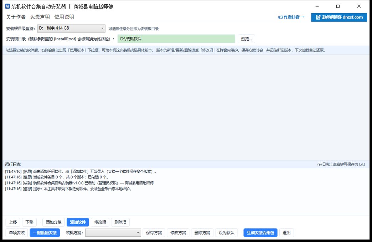Open the 关于作者 menu

click(16, 17)
